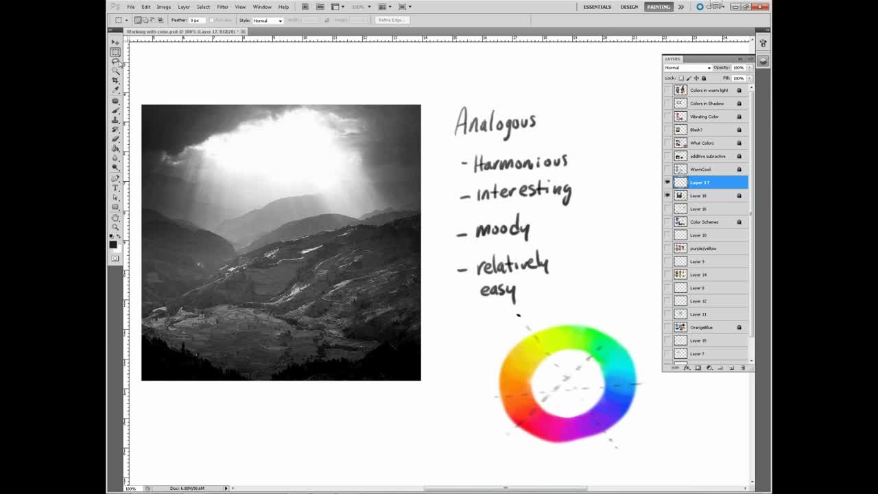The width and height of the screenshot is (878, 494).
Task: Open the Style dropdown in options bar
Action: click(x=268, y=21)
